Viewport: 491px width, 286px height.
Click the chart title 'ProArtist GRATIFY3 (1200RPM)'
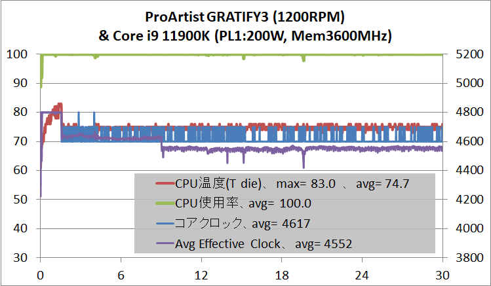[x=245, y=17]
